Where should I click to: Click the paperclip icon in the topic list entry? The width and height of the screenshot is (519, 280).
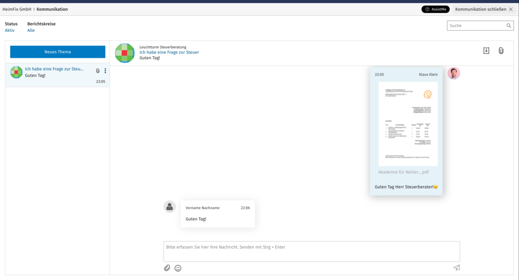pos(98,71)
